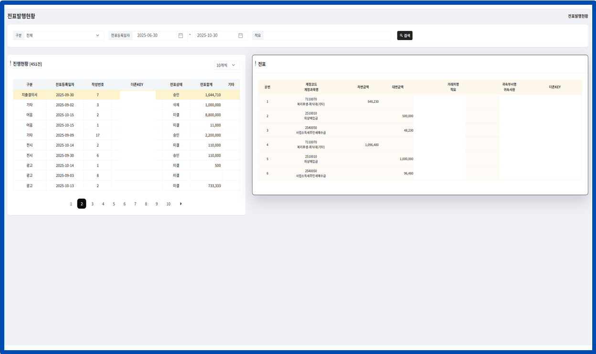
Task: Click the 검색 search button
Action: click(404, 35)
